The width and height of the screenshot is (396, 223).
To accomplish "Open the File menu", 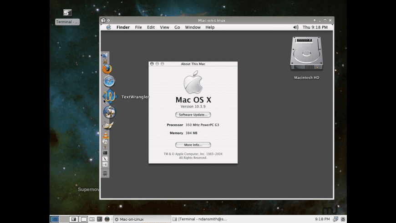I will click(x=138, y=27).
